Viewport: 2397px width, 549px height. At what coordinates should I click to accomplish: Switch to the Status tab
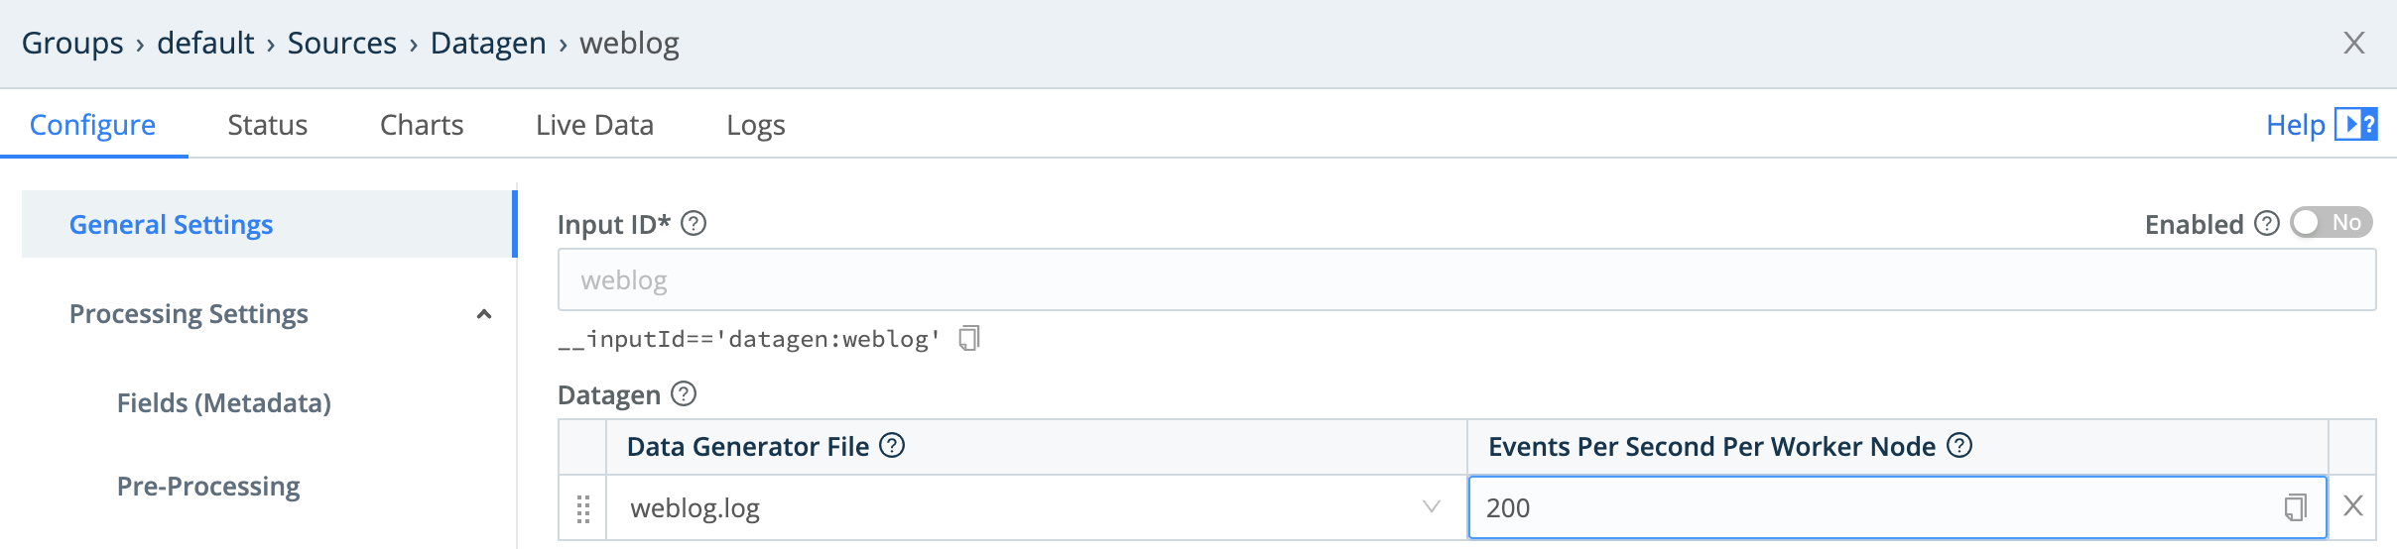(x=267, y=125)
